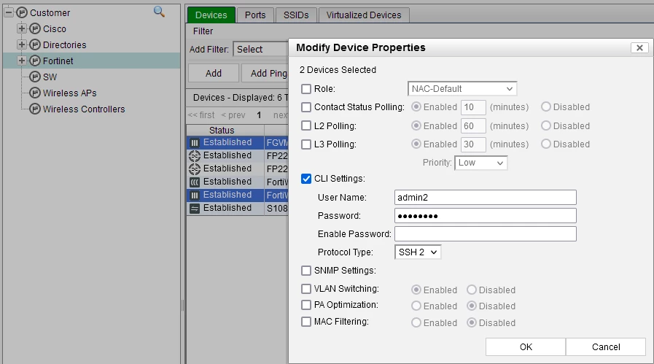Viewport: 654px width, 364px height.
Task: Click device icon of highlighted FortiW row
Action: (x=195, y=195)
